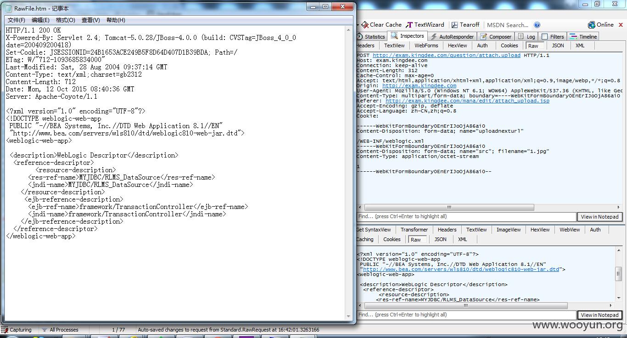Click the Origin exam.kingdee.com link
The height and width of the screenshot is (338, 627).
[x=419, y=85]
